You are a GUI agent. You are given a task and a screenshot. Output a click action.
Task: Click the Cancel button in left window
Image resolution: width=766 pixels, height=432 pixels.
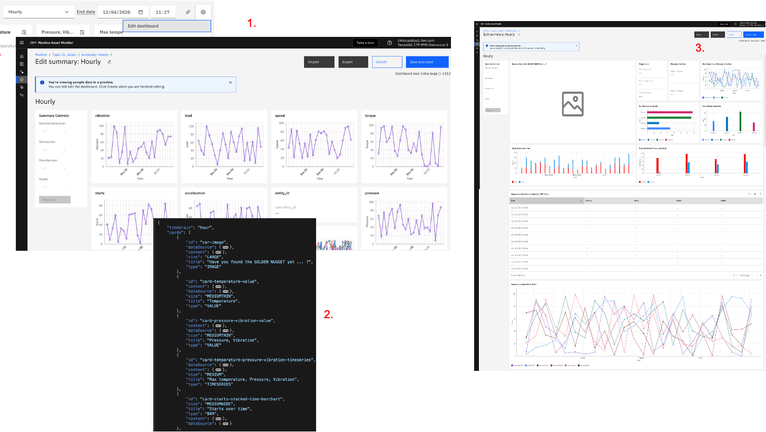[x=387, y=62]
